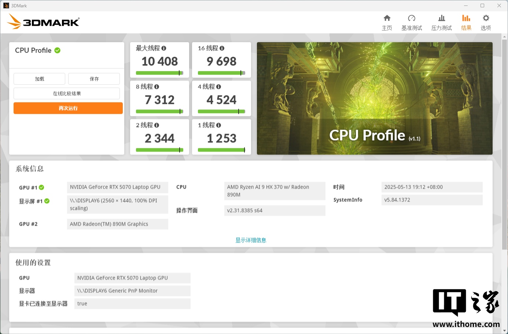
Task: Click the info icon next to 2 线程
Action: 157,125
